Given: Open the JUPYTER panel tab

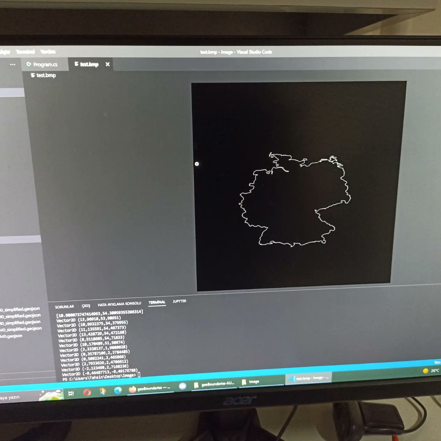Looking at the screenshot, I should 179,301.
